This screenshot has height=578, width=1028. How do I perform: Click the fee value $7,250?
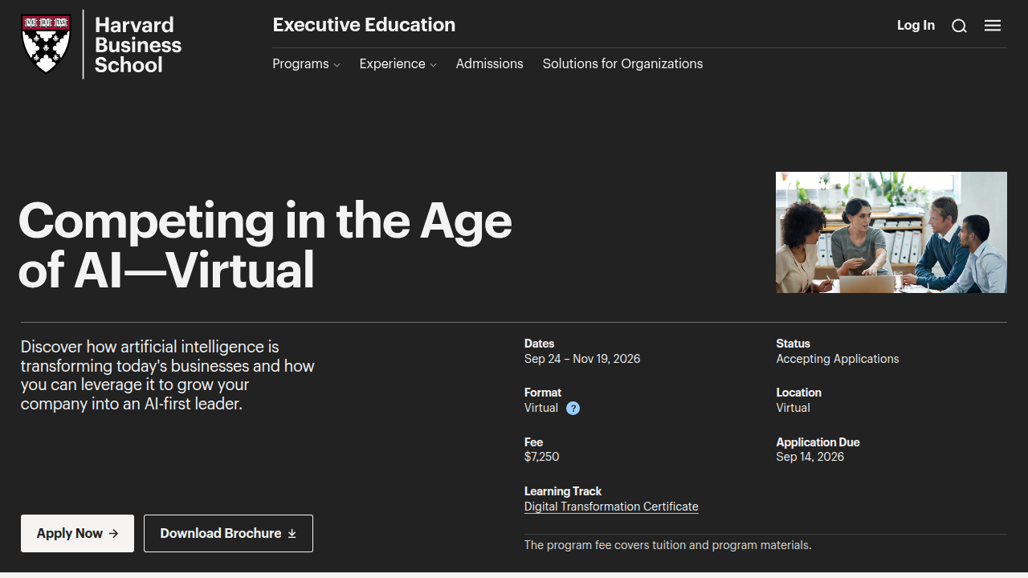pos(542,457)
